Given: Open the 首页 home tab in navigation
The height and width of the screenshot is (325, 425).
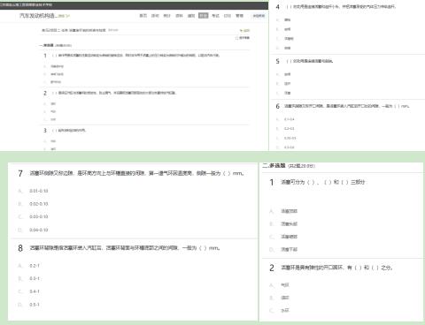Looking at the screenshot, I should coord(143,16).
